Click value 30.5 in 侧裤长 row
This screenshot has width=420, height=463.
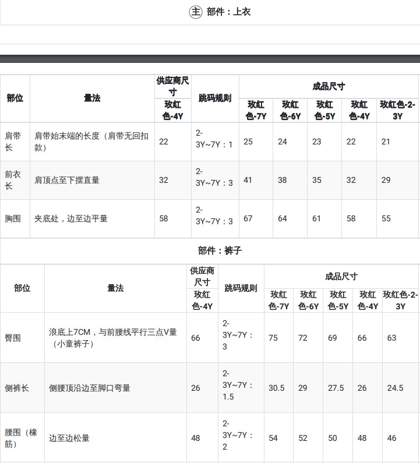pos(277,388)
